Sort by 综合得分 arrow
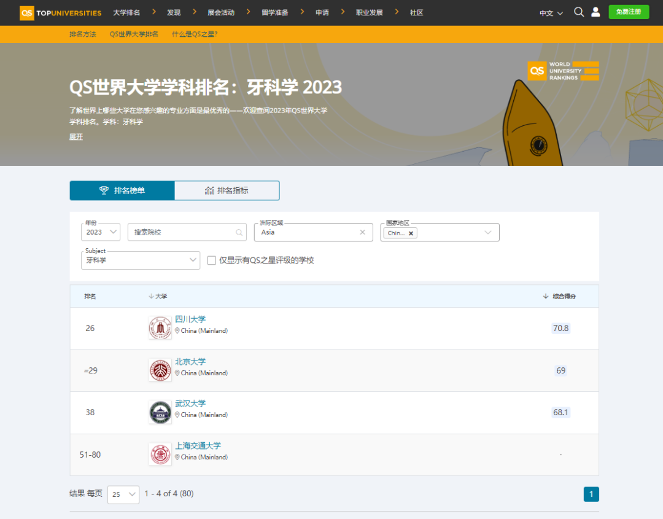The height and width of the screenshot is (519, 663). click(x=546, y=296)
